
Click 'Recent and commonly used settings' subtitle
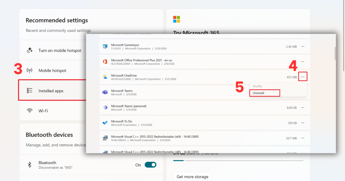pyautogui.click(x=58, y=30)
